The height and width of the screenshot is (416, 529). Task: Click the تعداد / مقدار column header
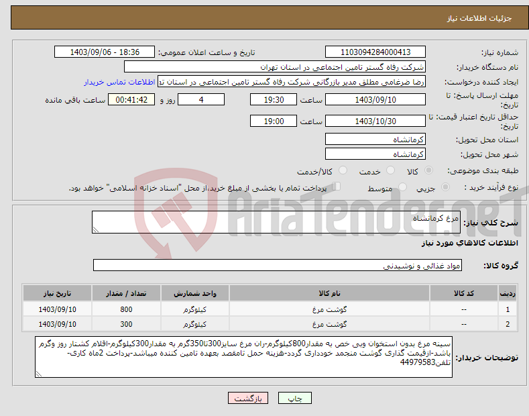coord(126,293)
